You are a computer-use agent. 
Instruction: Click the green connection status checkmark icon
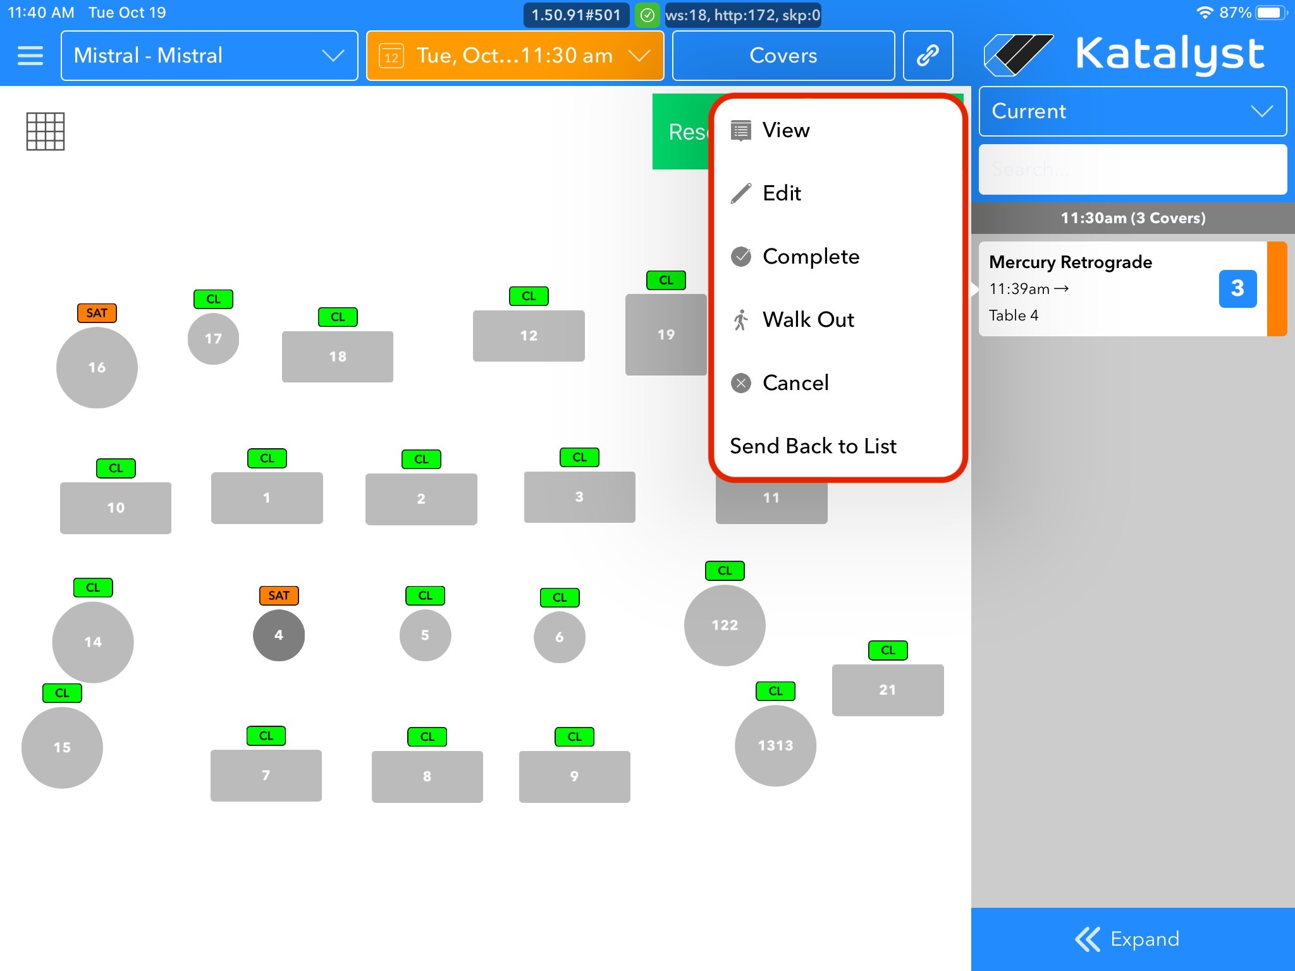[x=647, y=15]
